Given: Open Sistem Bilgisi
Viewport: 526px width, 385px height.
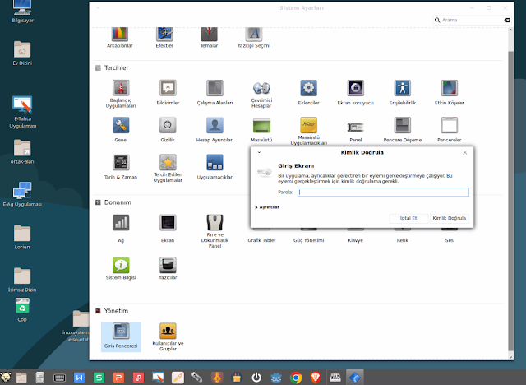Looking at the screenshot, I should pyautogui.click(x=121, y=268).
